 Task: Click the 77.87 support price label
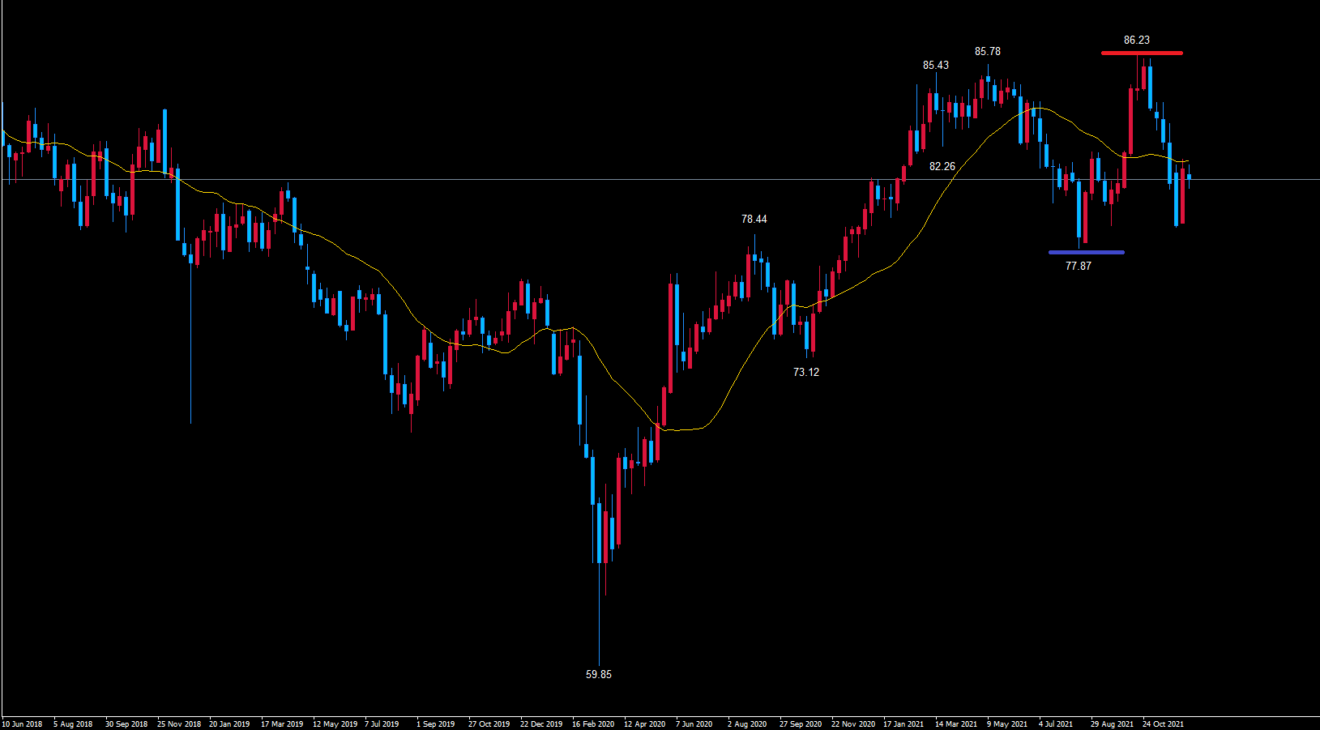[1078, 266]
